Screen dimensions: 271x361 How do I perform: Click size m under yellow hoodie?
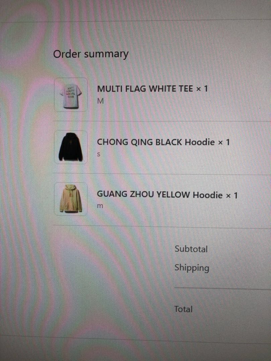[x=100, y=206]
